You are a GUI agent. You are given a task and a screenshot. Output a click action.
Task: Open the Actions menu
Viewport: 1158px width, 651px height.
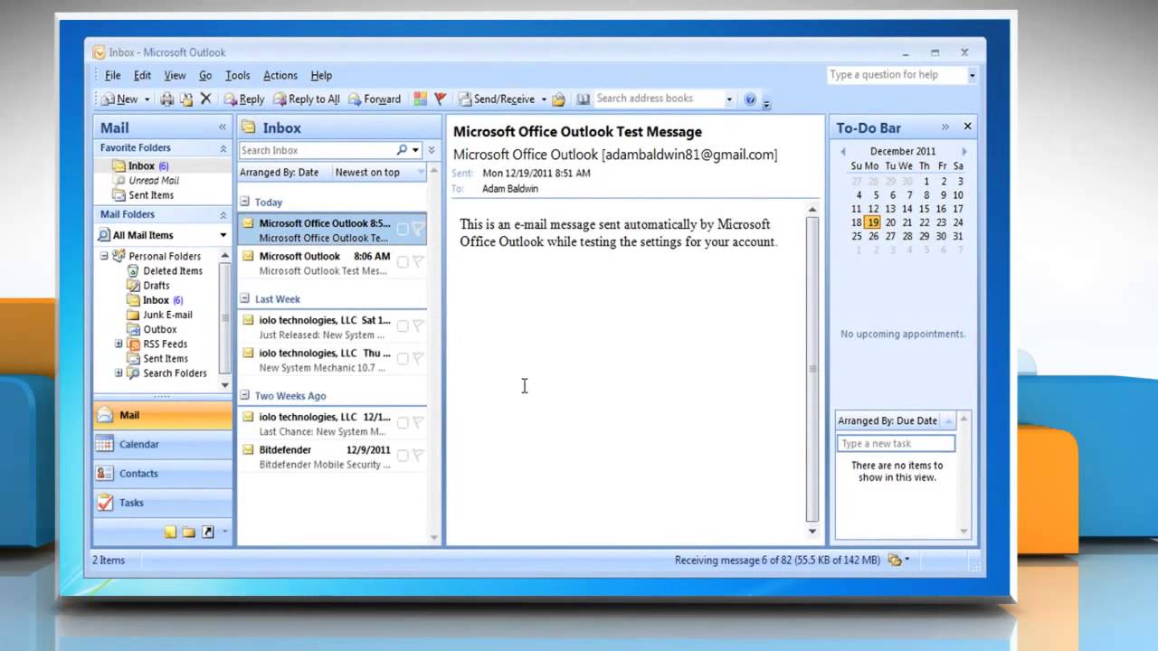[x=280, y=76]
